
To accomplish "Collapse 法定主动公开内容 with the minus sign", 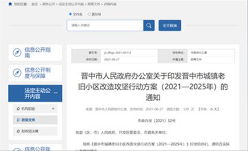I will (55, 93).
